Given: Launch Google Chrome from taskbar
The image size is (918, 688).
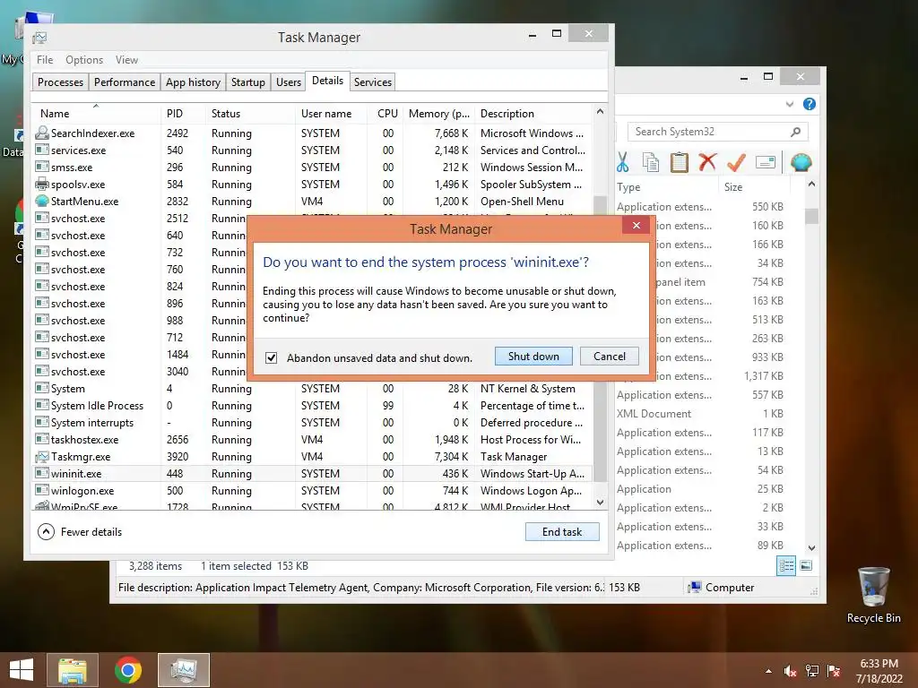Looking at the screenshot, I should [127, 670].
